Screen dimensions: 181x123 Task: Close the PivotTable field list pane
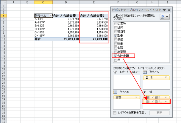pos(169,10)
